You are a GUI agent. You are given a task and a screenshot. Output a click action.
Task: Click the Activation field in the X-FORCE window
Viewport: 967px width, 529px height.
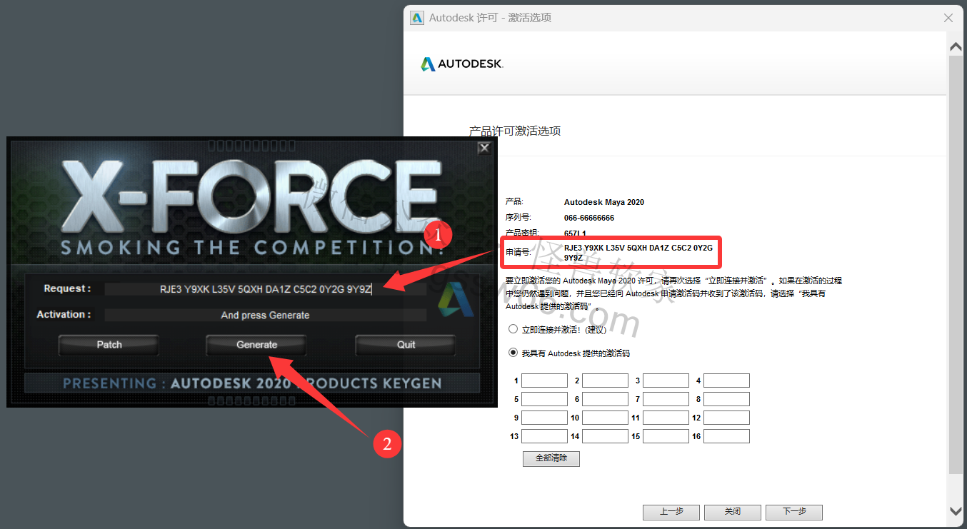(266, 315)
